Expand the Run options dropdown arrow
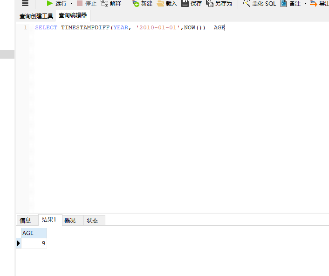 click(x=72, y=3)
